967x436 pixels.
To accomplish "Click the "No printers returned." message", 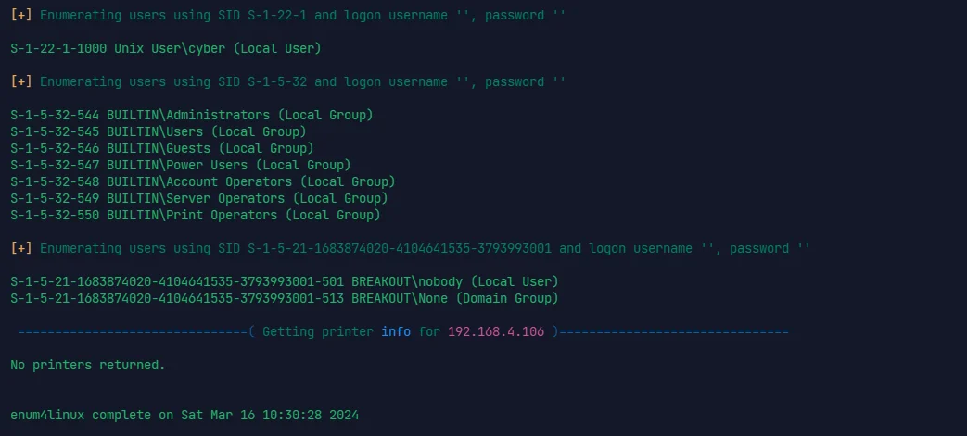I will [x=88, y=365].
